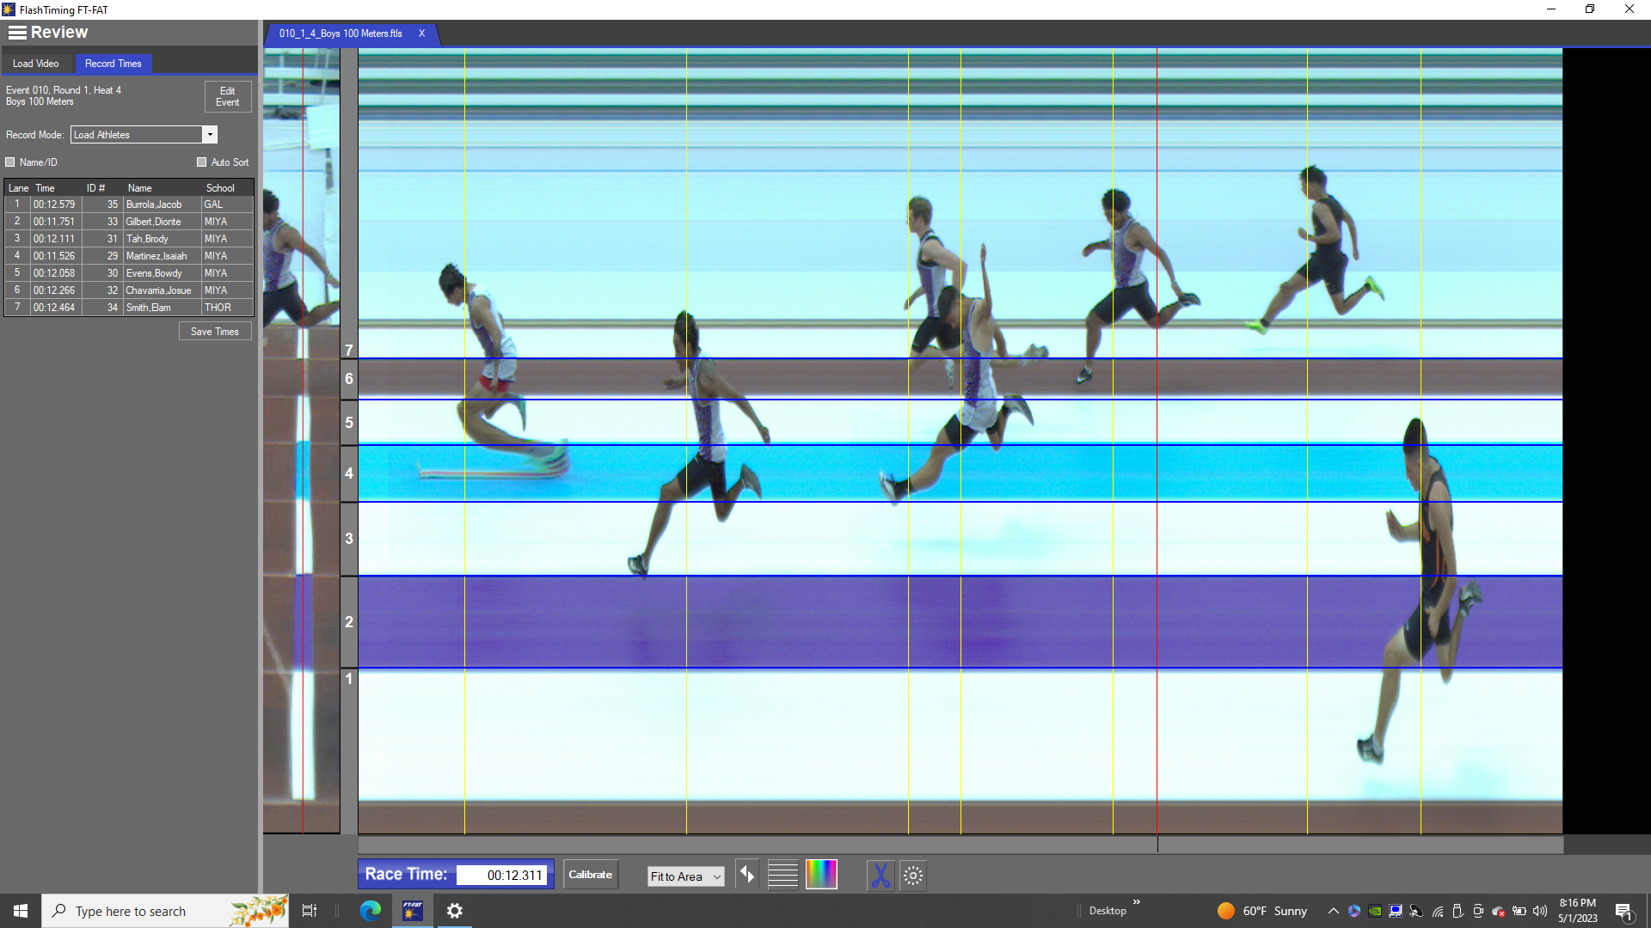Image resolution: width=1651 pixels, height=928 pixels.
Task: Select the 010_1_4_Boys 100 Meters.fls tab
Action: coord(341,34)
